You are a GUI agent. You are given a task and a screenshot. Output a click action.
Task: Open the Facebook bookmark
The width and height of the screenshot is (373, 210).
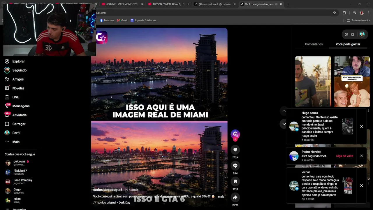(x=107, y=20)
